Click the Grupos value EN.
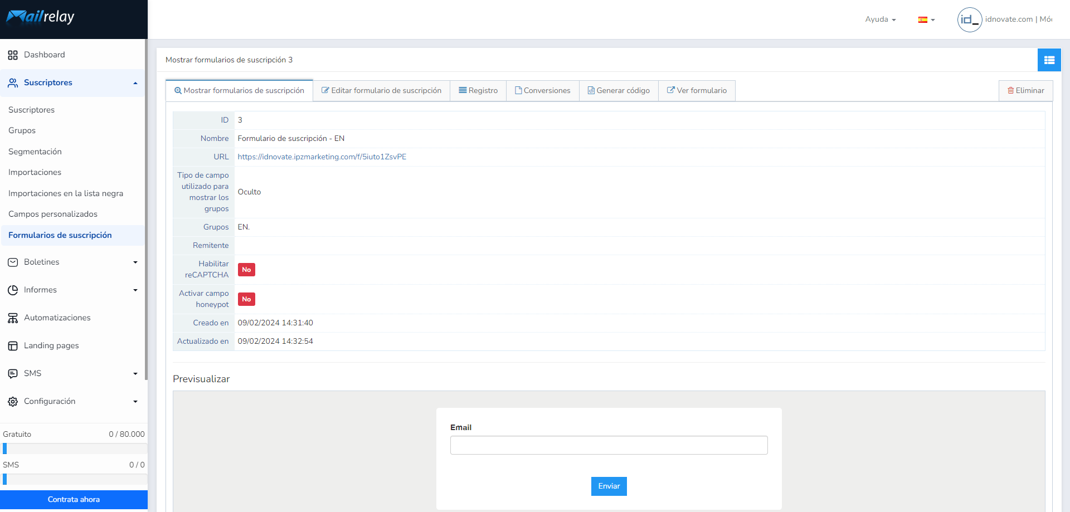This screenshot has height=512, width=1070. coord(244,227)
